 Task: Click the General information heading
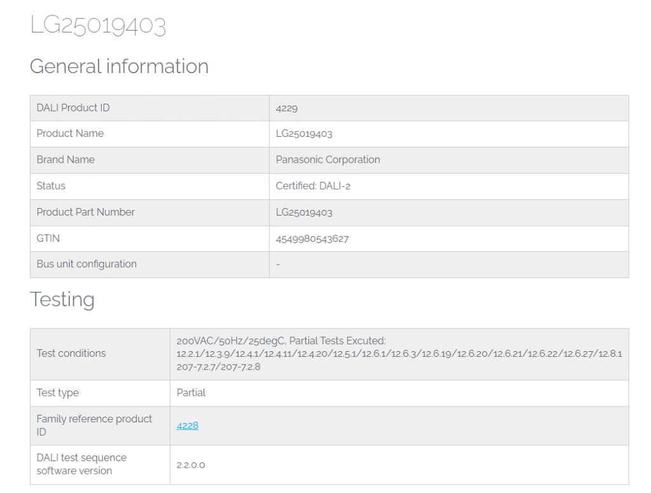tap(119, 66)
